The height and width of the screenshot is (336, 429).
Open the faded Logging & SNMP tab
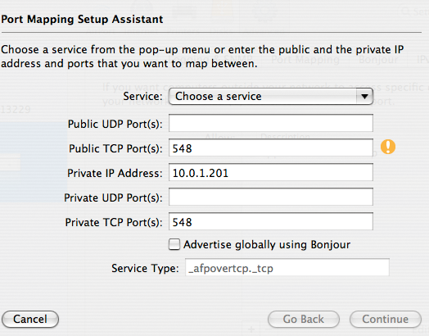click(x=210, y=60)
